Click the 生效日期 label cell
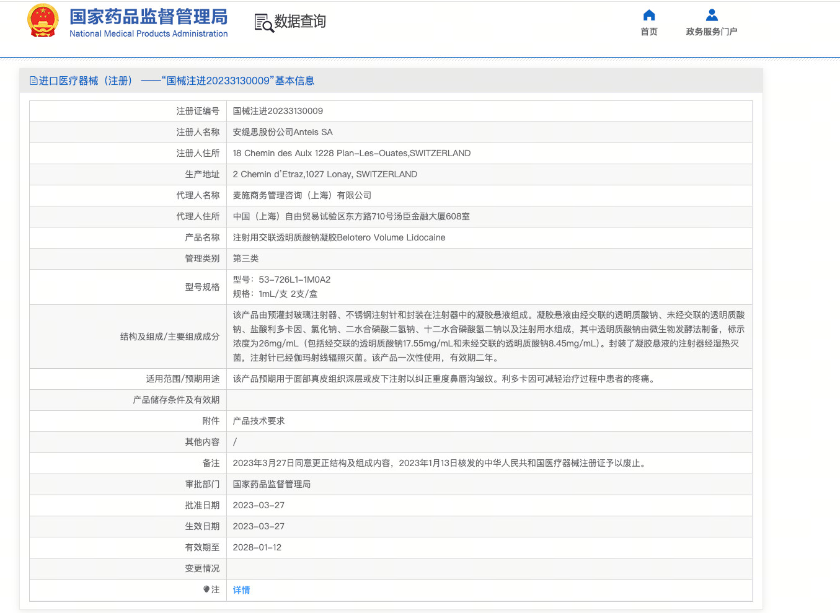The image size is (840, 613). [x=128, y=526]
